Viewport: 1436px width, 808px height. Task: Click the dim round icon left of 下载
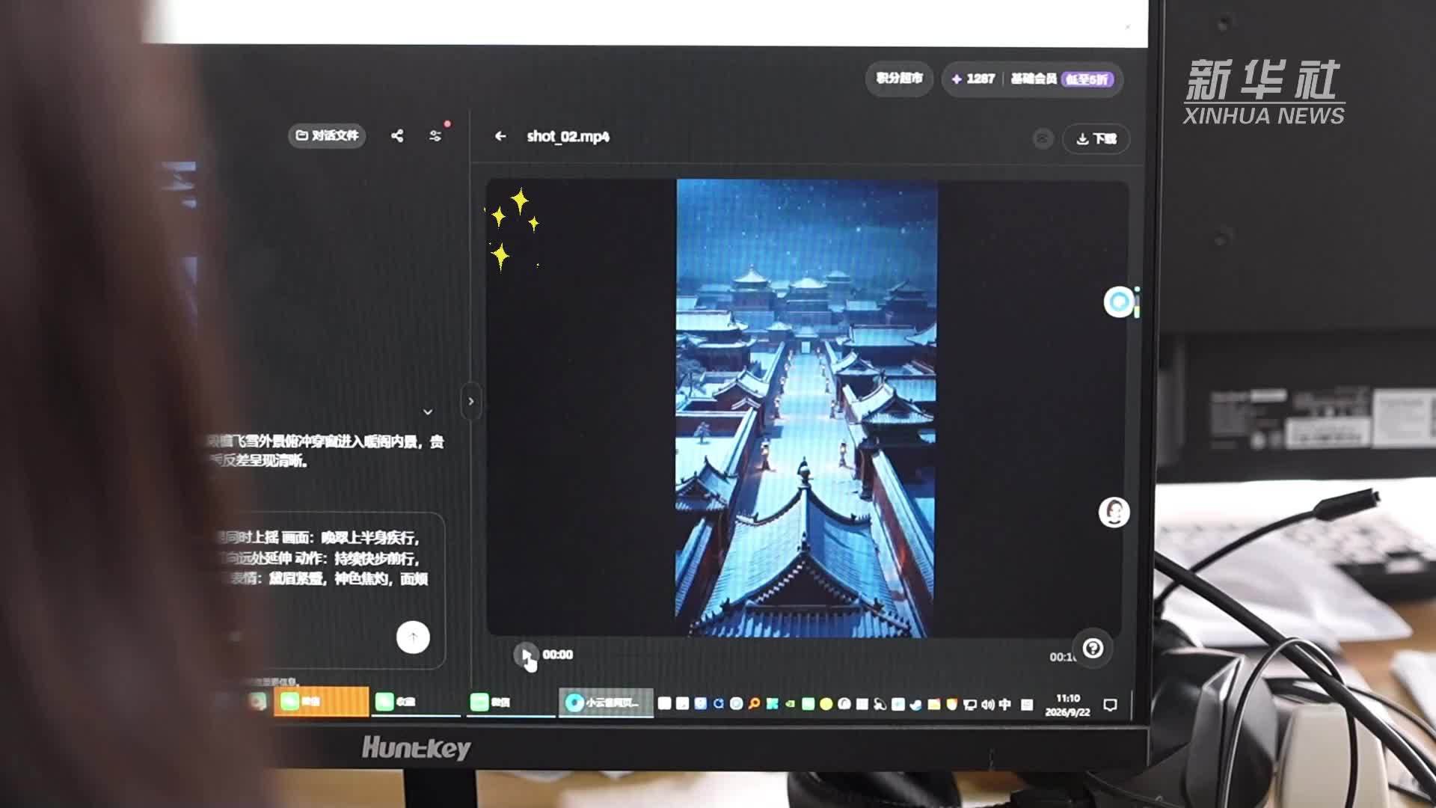pyautogui.click(x=1043, y=138)
